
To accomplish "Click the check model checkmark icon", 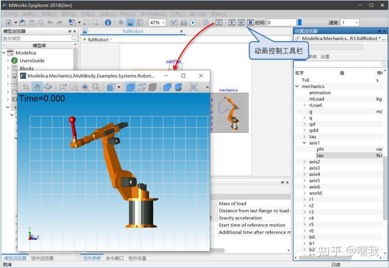I will tap(174, 22).
